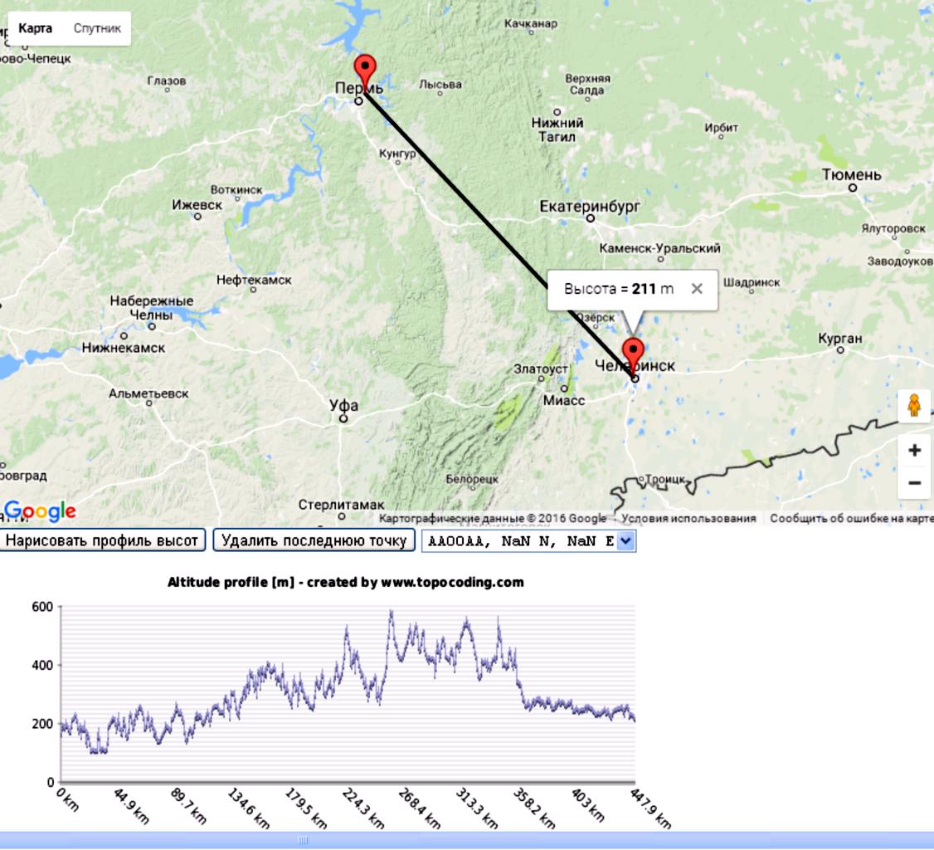Zoom out with the minus button
The image size is (934, 850).
click(914, 482)
